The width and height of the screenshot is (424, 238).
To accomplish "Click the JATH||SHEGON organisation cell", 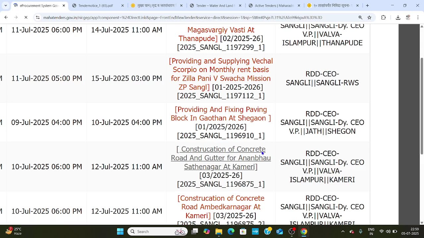I will (322, 122).
